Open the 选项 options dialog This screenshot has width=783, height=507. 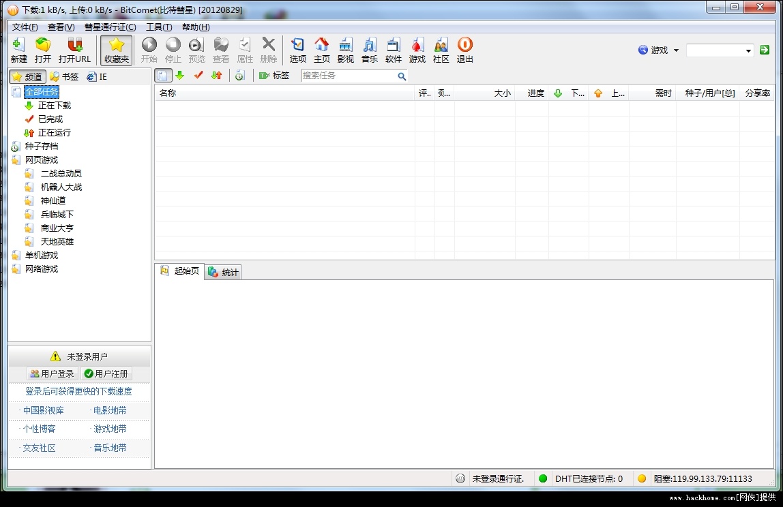[x=297, y=50]
